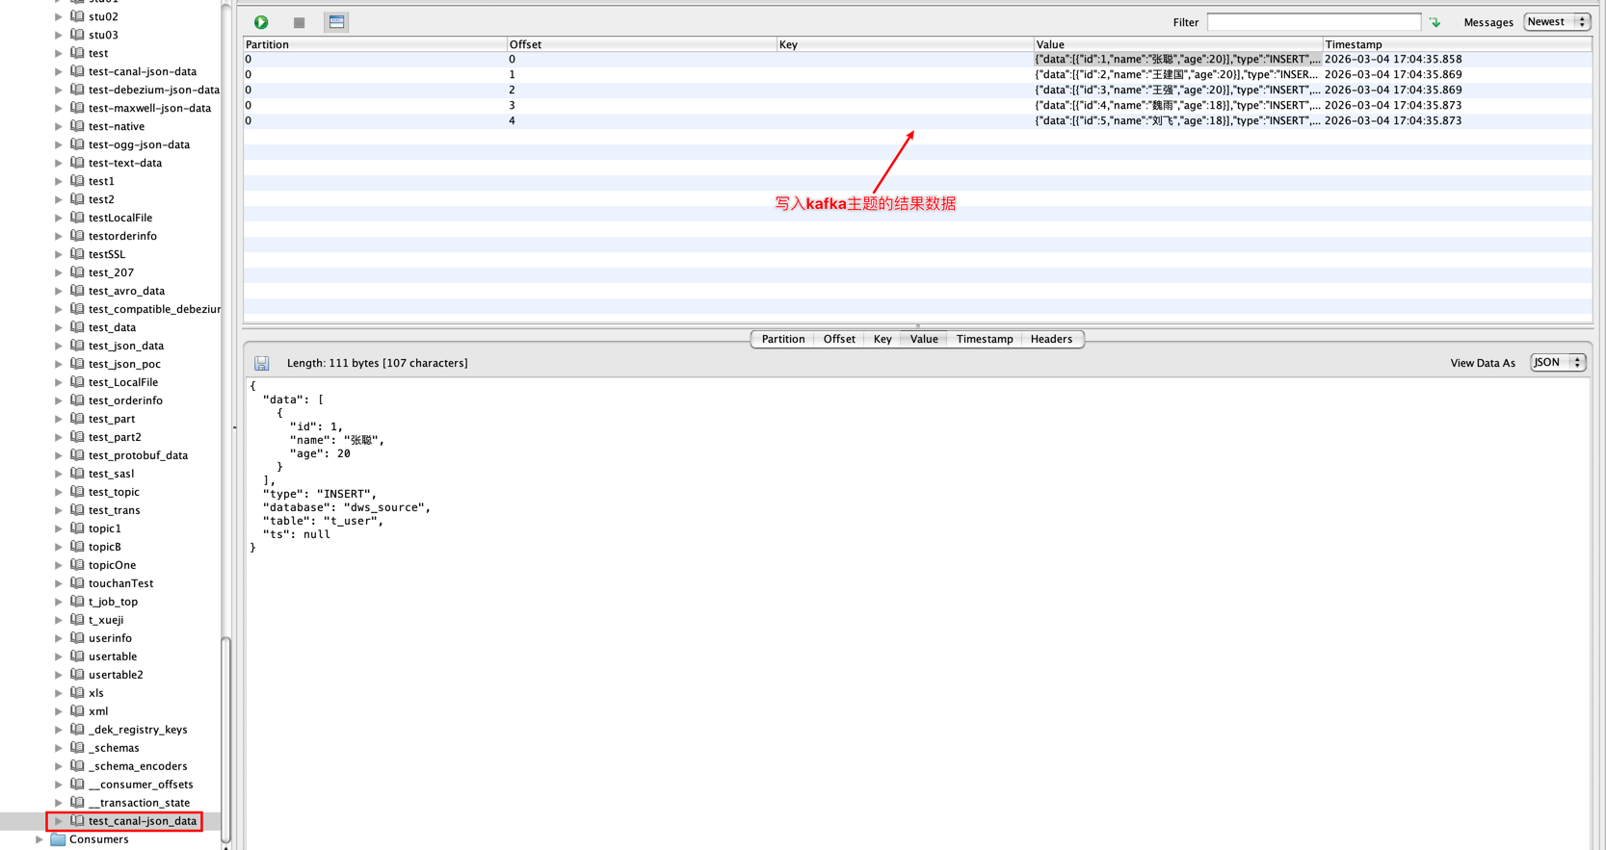
Task: Expand the Consumers folder node
Action: 39,839
